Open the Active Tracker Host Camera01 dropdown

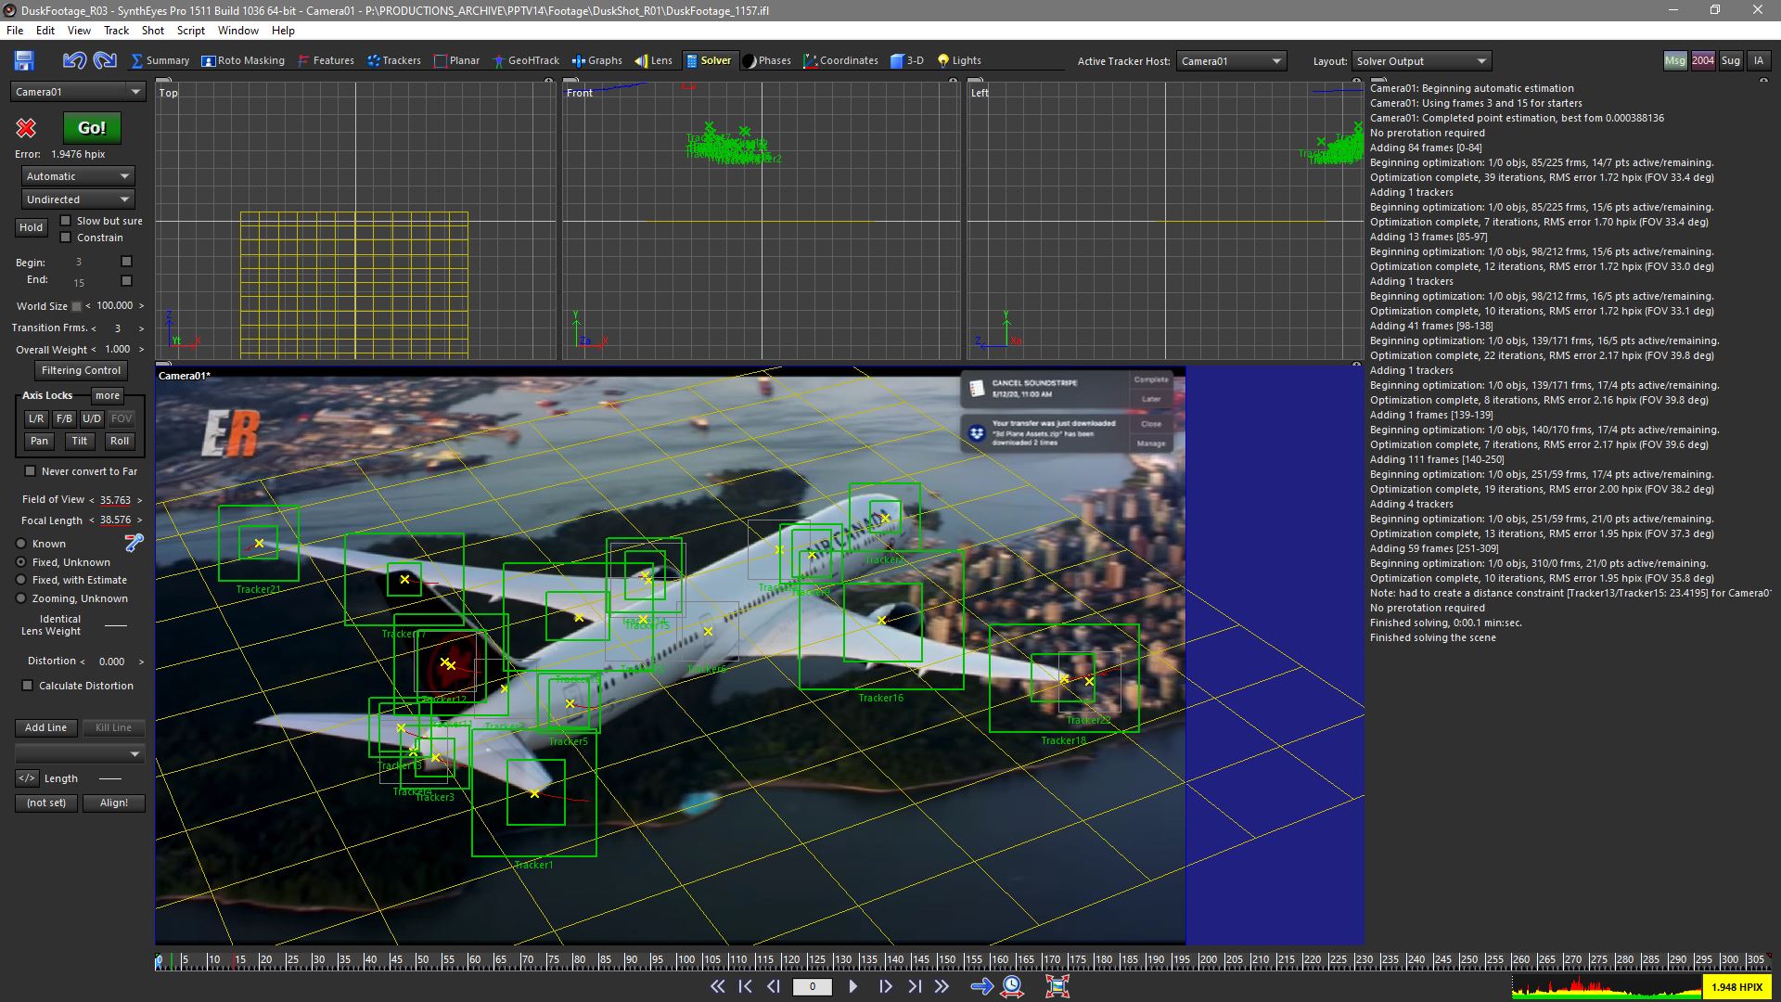tap(1231, 61)
